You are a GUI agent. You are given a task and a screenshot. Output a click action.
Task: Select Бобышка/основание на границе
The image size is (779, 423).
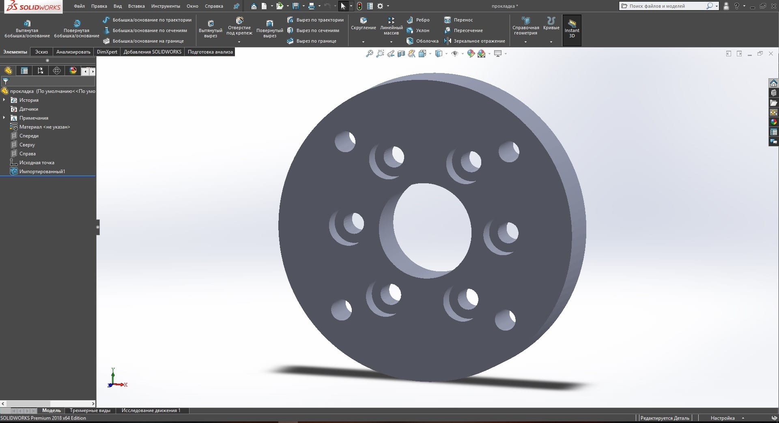[143, 41]
